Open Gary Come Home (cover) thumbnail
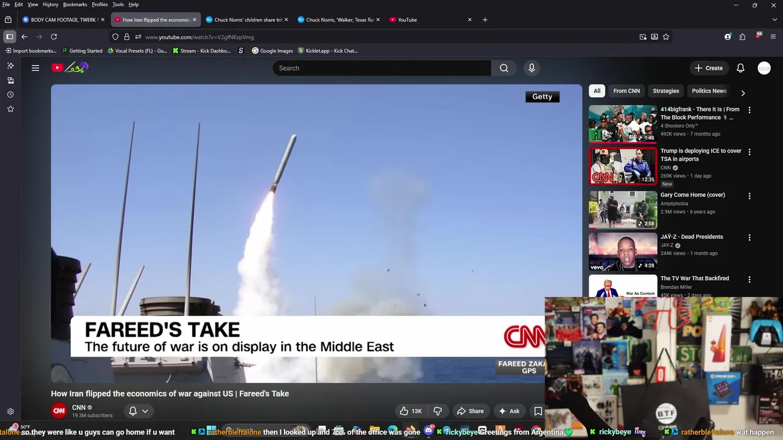Viewport: 783px width, 440px height. (623, 210)
